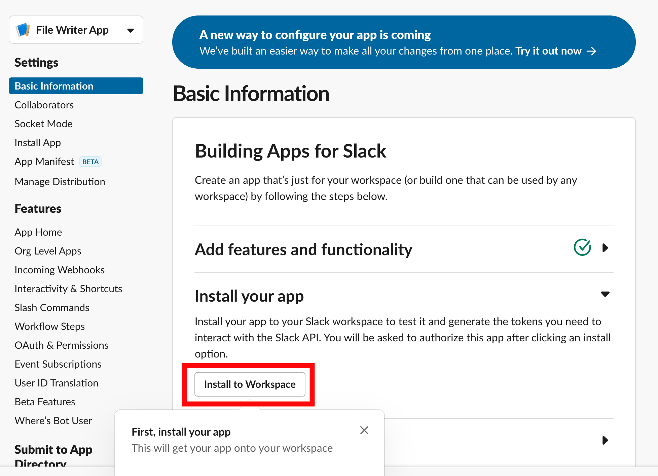Open the app switcher dropdown arrow
Screen dimensions: 658x476
point(131,30)
